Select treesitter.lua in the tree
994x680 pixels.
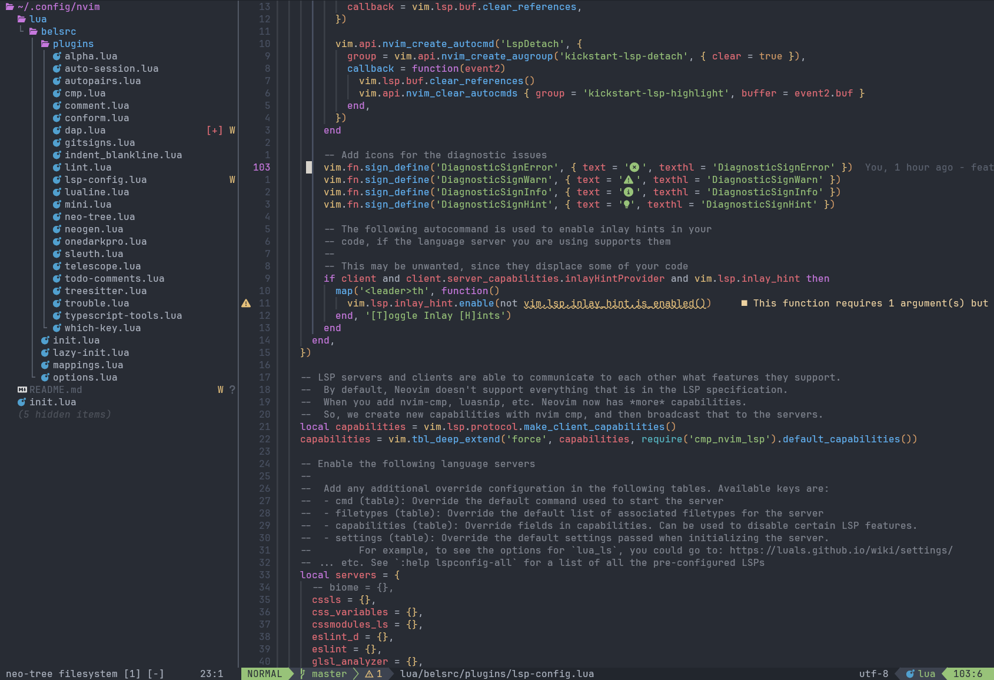[106, 291]
